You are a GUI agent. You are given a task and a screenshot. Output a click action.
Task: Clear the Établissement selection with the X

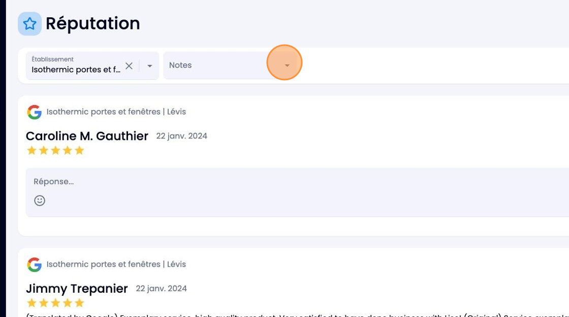click(129, 66)
